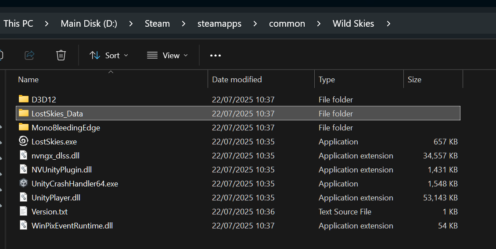Click the 54 KB size value
The image size is (496, 249).
click(448, 226)
